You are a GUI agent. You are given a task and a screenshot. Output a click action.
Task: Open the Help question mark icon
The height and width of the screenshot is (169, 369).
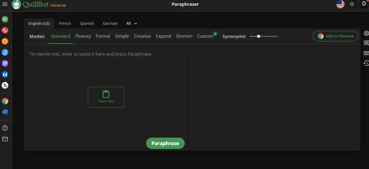point(5,128)
